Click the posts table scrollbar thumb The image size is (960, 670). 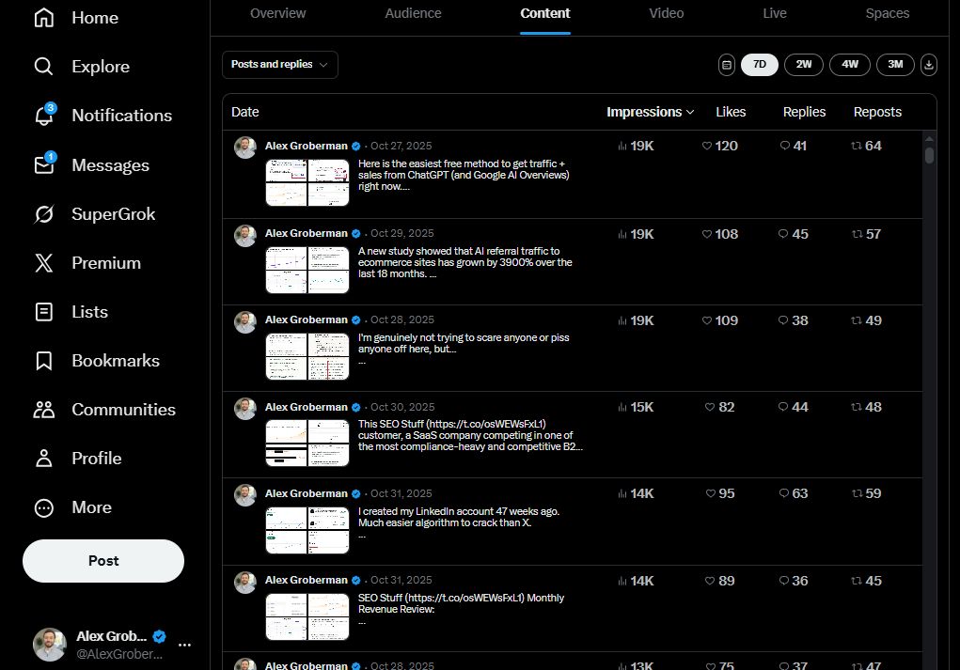pyautogui.click(x=929, y=155)
